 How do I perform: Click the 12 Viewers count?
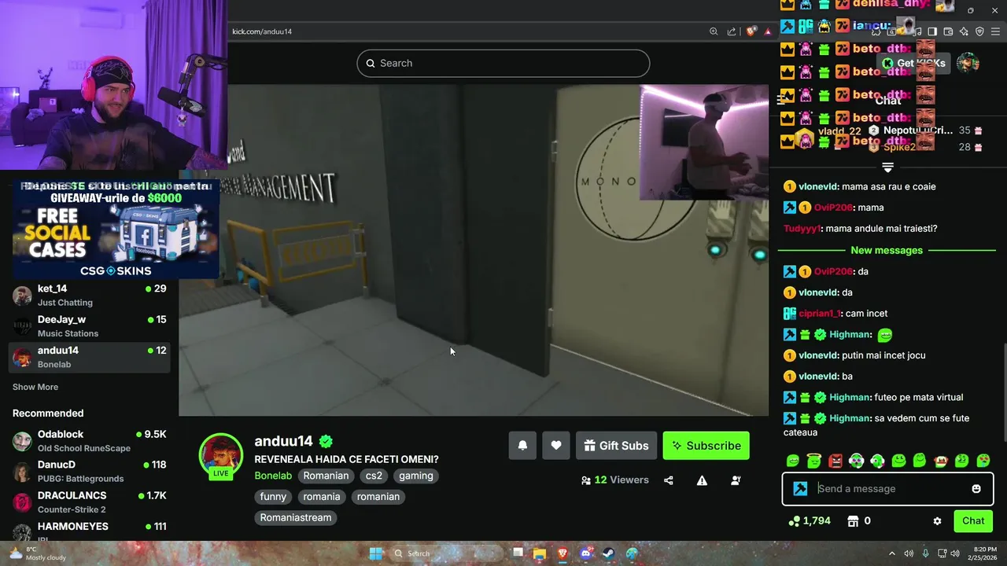tap(615, 480)
